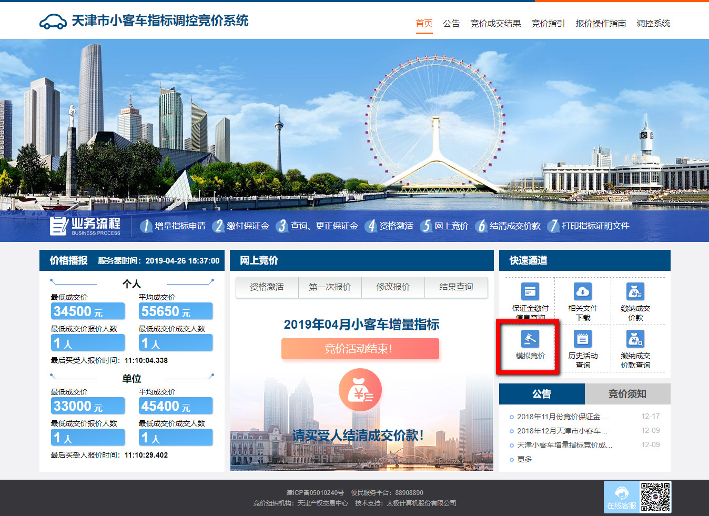Image resolution: width=709 pixels, height=516 pixels.
Task: Select the 修改报价 tab
Action: pyautogui.click(x=393, y=287)
